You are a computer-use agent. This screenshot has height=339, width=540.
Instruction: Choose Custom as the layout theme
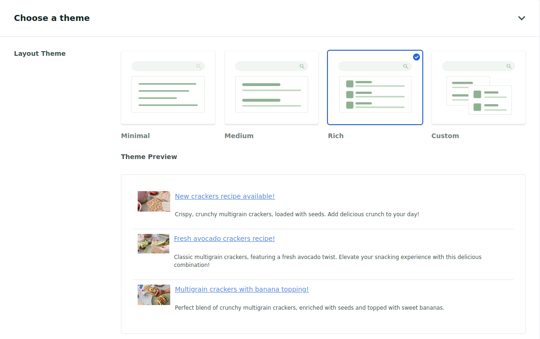pos(478,87)
